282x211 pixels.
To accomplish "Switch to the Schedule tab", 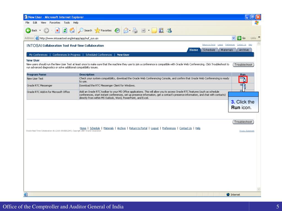I will tap(209, 50).
